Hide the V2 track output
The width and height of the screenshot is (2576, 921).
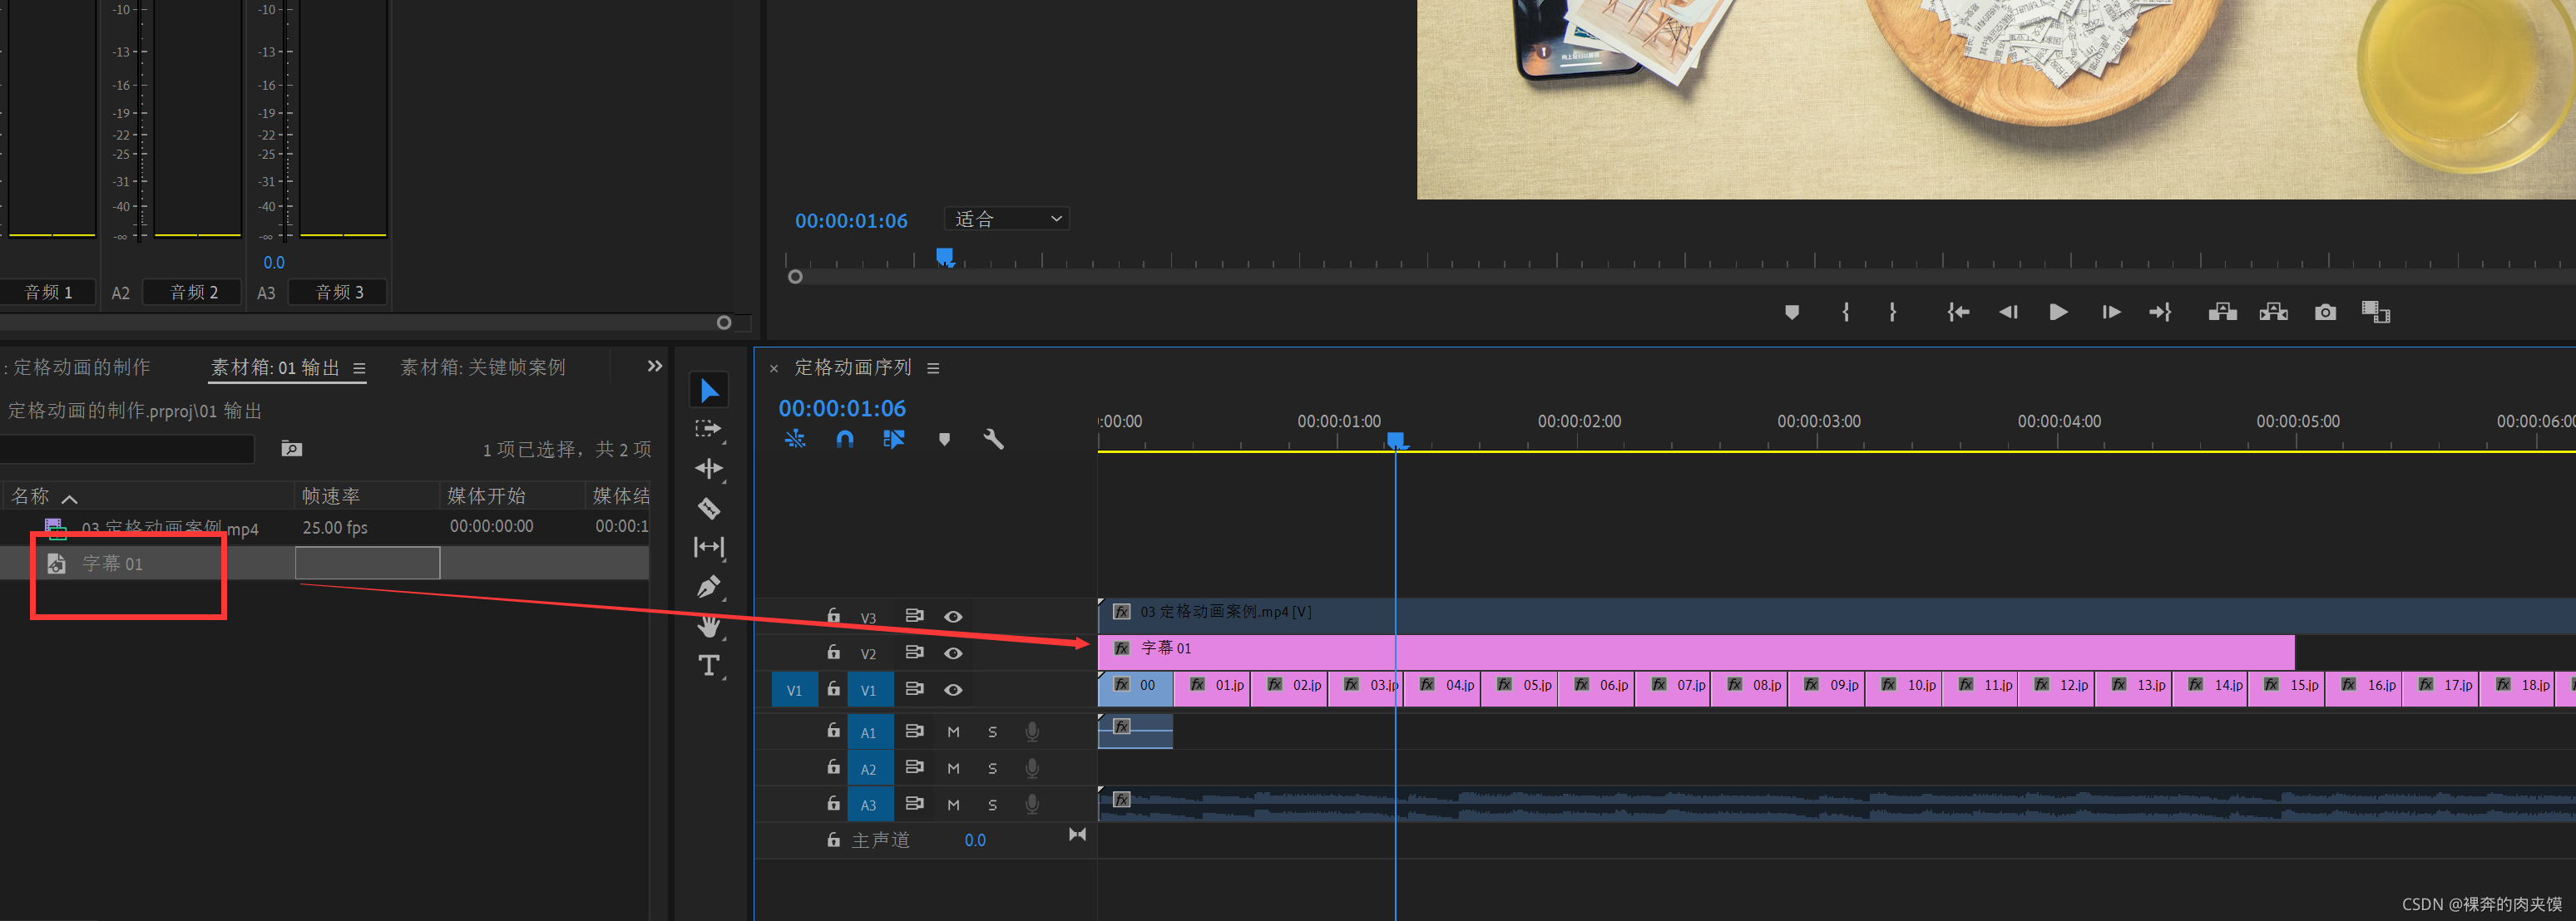[953, 653]
